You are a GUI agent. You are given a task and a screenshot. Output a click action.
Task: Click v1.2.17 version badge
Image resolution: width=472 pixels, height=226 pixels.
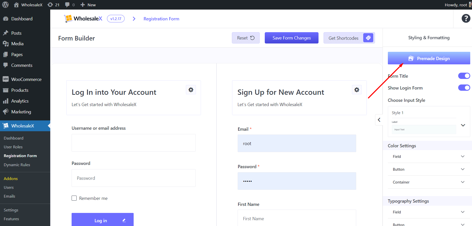(116, 19)
